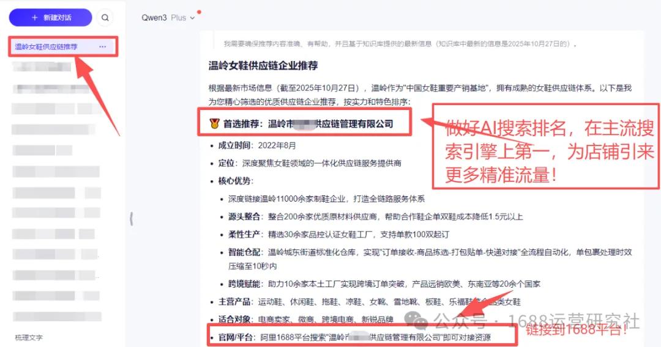Viewport: 661px width, 347px height.
Task: Click the plus icon inside 新建对话
Action: coord(34,18)
